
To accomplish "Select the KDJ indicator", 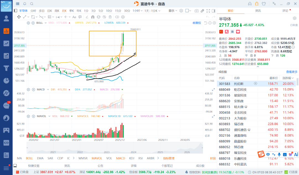I will click(132, 158).
